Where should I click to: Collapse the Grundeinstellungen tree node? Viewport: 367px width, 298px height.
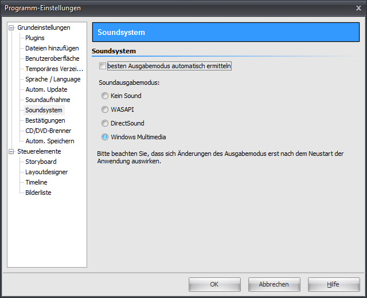(x=11, y=28)
